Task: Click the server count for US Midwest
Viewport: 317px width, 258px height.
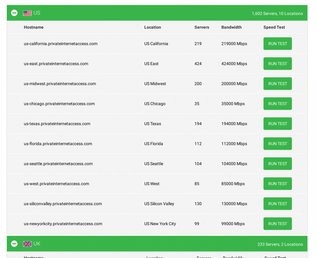Action: (x=198, y=84)
